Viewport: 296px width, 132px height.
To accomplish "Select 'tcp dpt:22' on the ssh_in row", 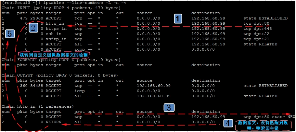I will coord(256,34).
